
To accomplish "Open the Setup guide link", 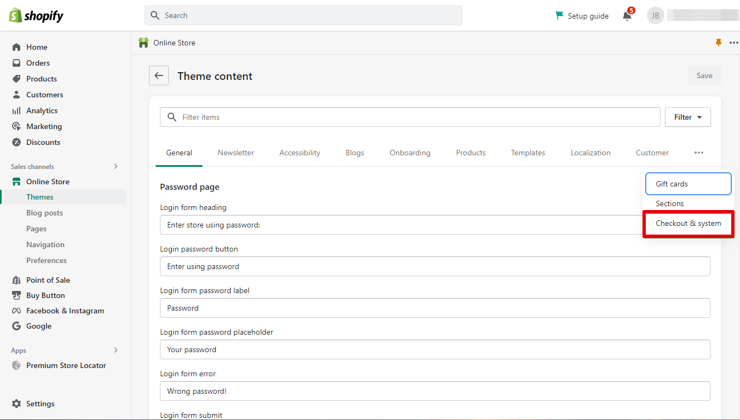I will tap(582, 16).
